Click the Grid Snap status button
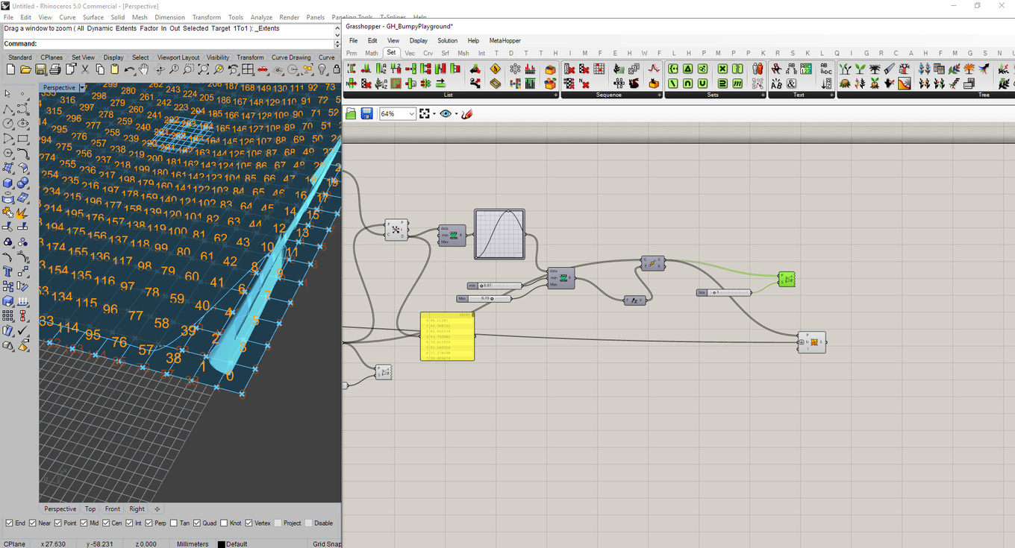 click(x=326, y=544)
